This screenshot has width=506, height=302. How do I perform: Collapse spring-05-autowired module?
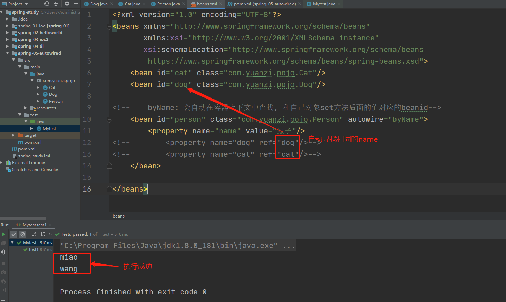[x=7, y=53]
